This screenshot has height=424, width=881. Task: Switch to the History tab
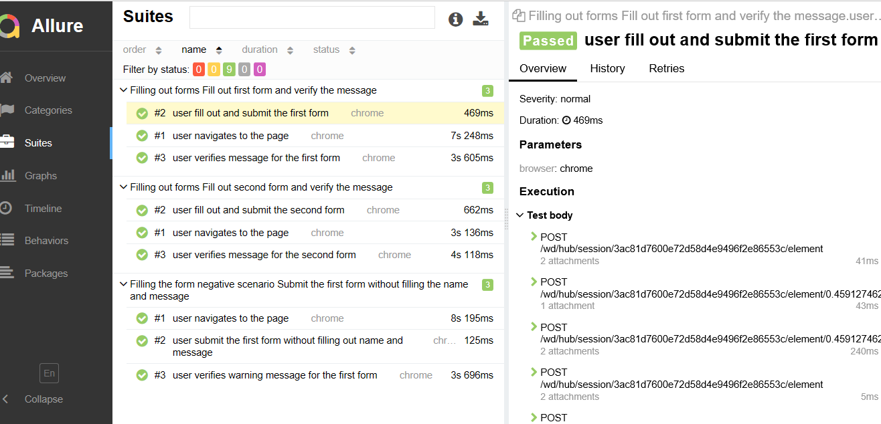607,68
